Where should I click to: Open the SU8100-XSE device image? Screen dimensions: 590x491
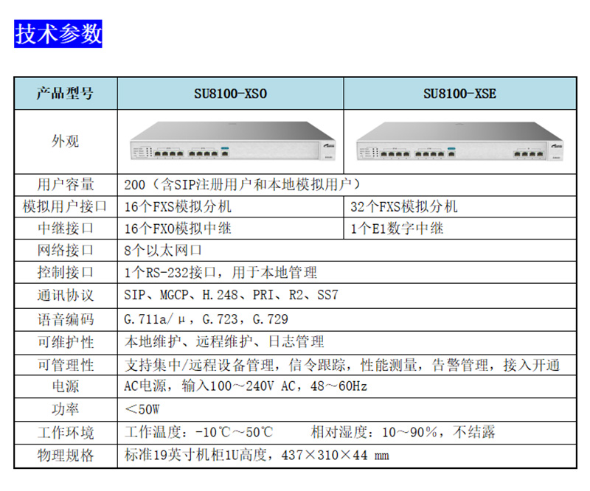[459, 142]
